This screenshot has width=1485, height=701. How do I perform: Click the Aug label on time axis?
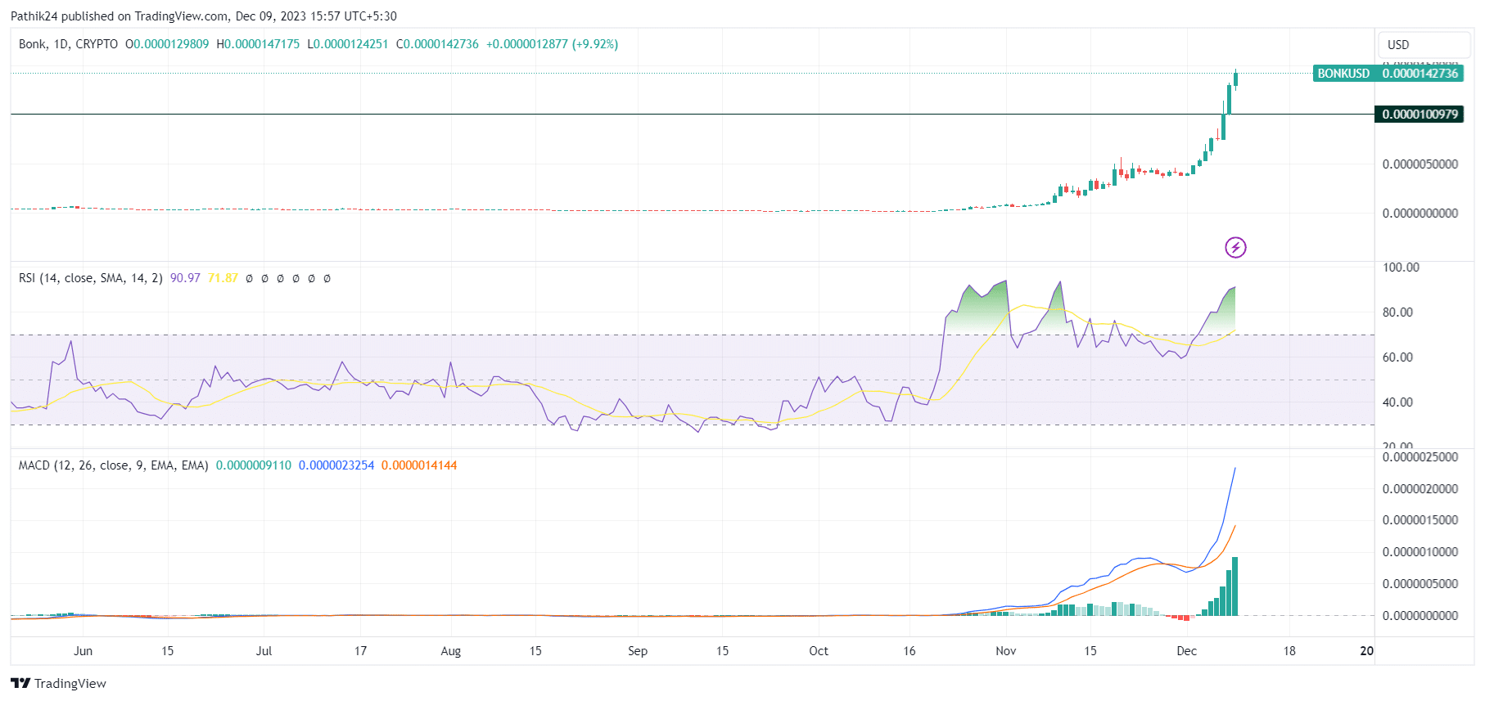(x=451, y=651)
